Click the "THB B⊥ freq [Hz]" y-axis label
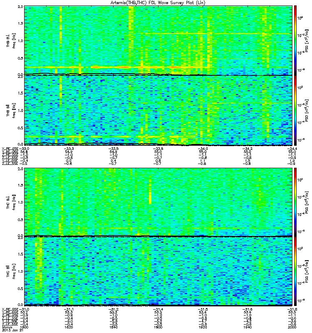This screenshot has width=312, height=333. pyautogui.click(x=11, y=40)
